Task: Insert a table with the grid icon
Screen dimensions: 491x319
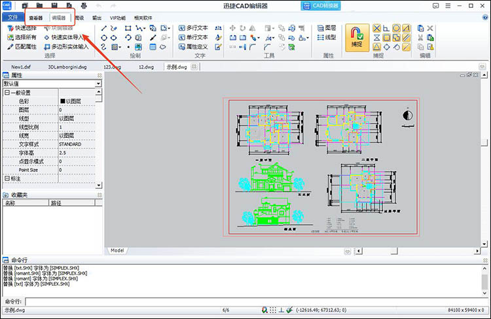Action: pos(153,47)
